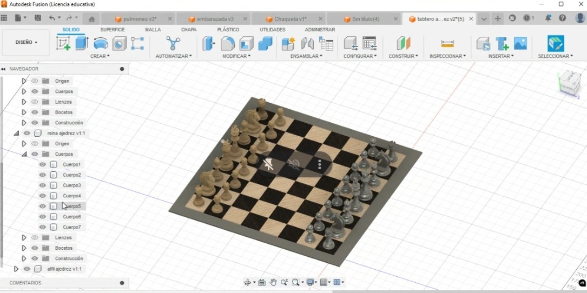Image resolution: width=587 pixels, height=293 pixels.
Task: Select the Revolve tool
Action: tap(101, 43)
